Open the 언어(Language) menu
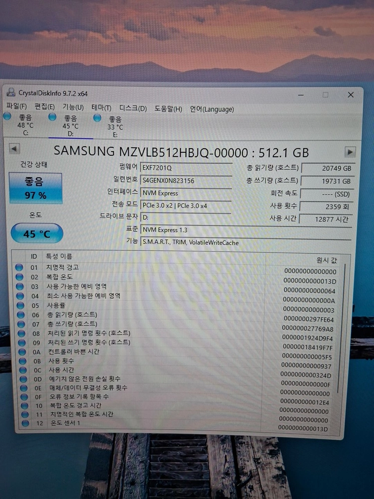 [x=212, y=109]
